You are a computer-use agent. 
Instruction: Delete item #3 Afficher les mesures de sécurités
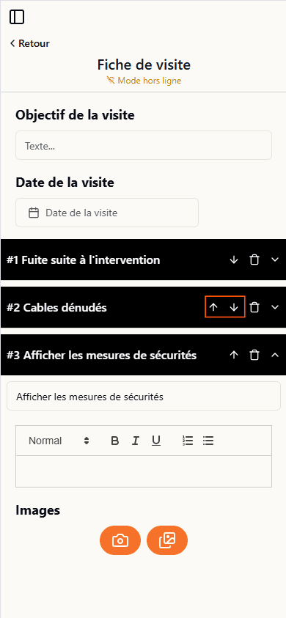click(255, 355)
